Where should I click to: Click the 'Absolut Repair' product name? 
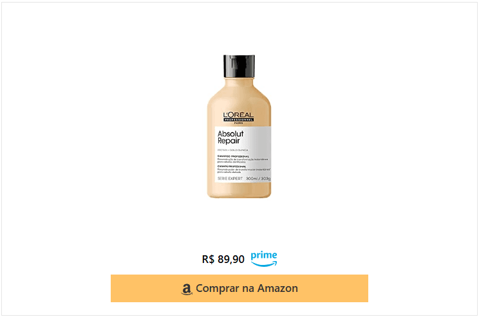click(230, 137)
